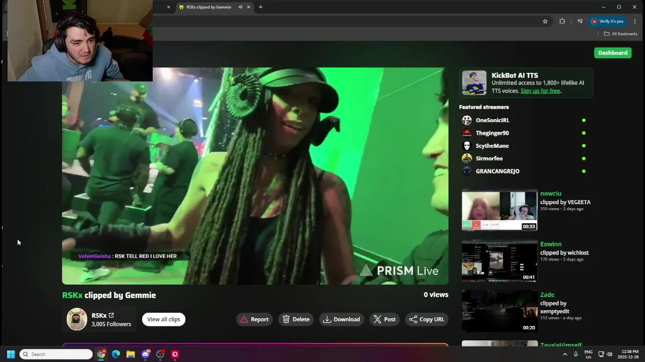Open the Zade clip thumbnail
The height and width of the screenshot is (362, 645).
(x=499, y=311)
